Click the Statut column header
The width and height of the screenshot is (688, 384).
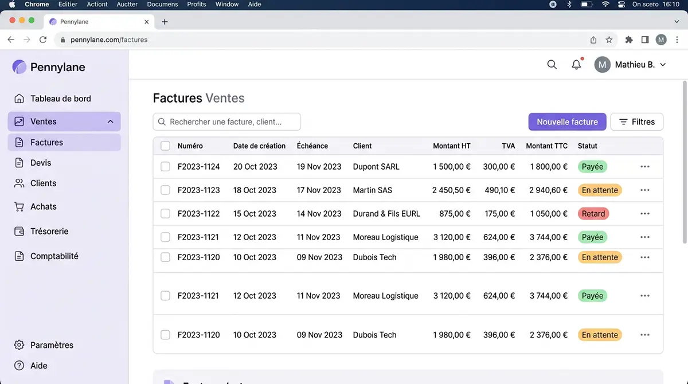(x=588, y=146)
